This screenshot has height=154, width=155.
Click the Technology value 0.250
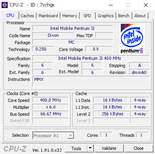click(43, 49)
